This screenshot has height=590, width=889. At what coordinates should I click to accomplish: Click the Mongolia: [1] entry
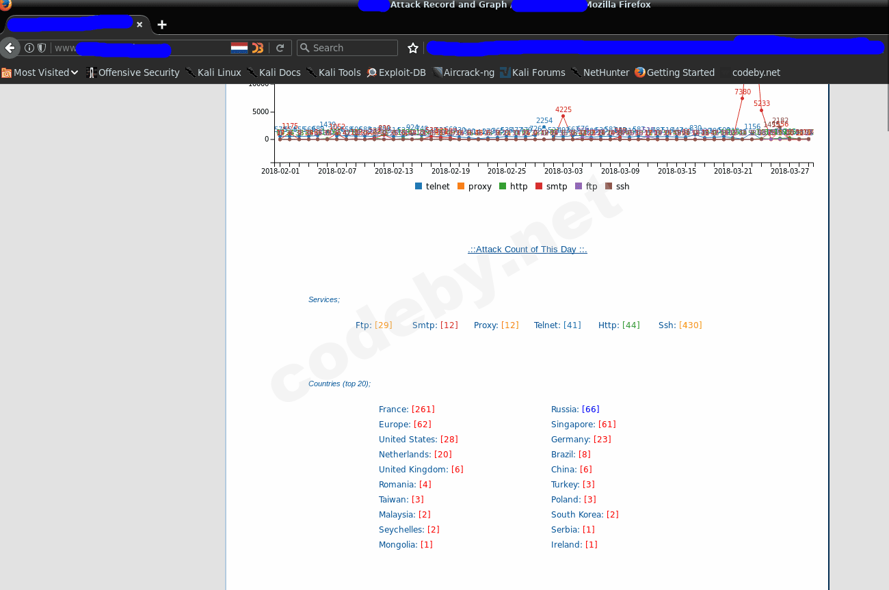[406, 545]
